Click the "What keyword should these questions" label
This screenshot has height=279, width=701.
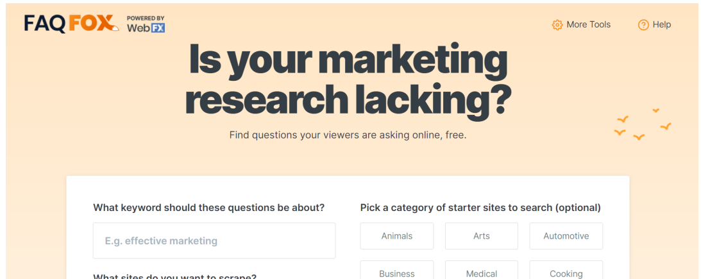tap(208, 208)
